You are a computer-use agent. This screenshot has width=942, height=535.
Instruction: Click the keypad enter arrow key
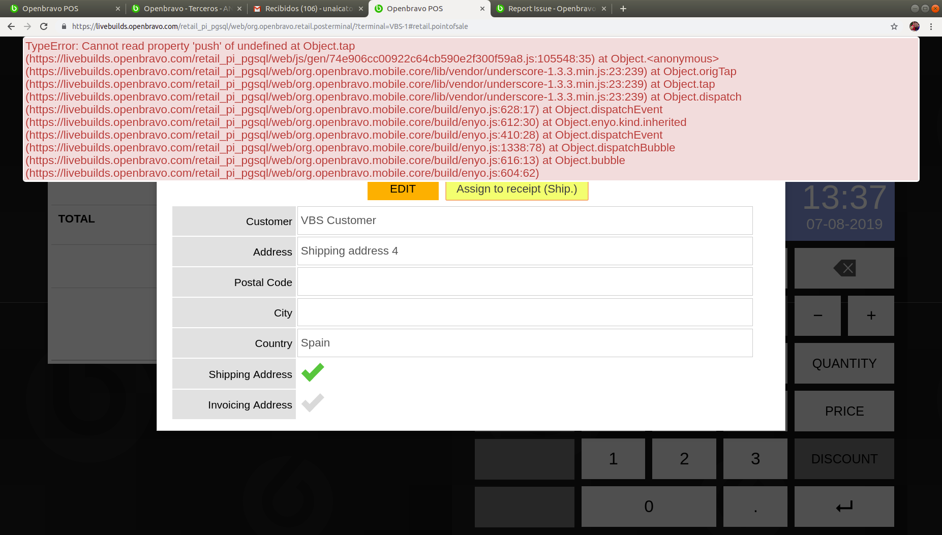(844, 507)
